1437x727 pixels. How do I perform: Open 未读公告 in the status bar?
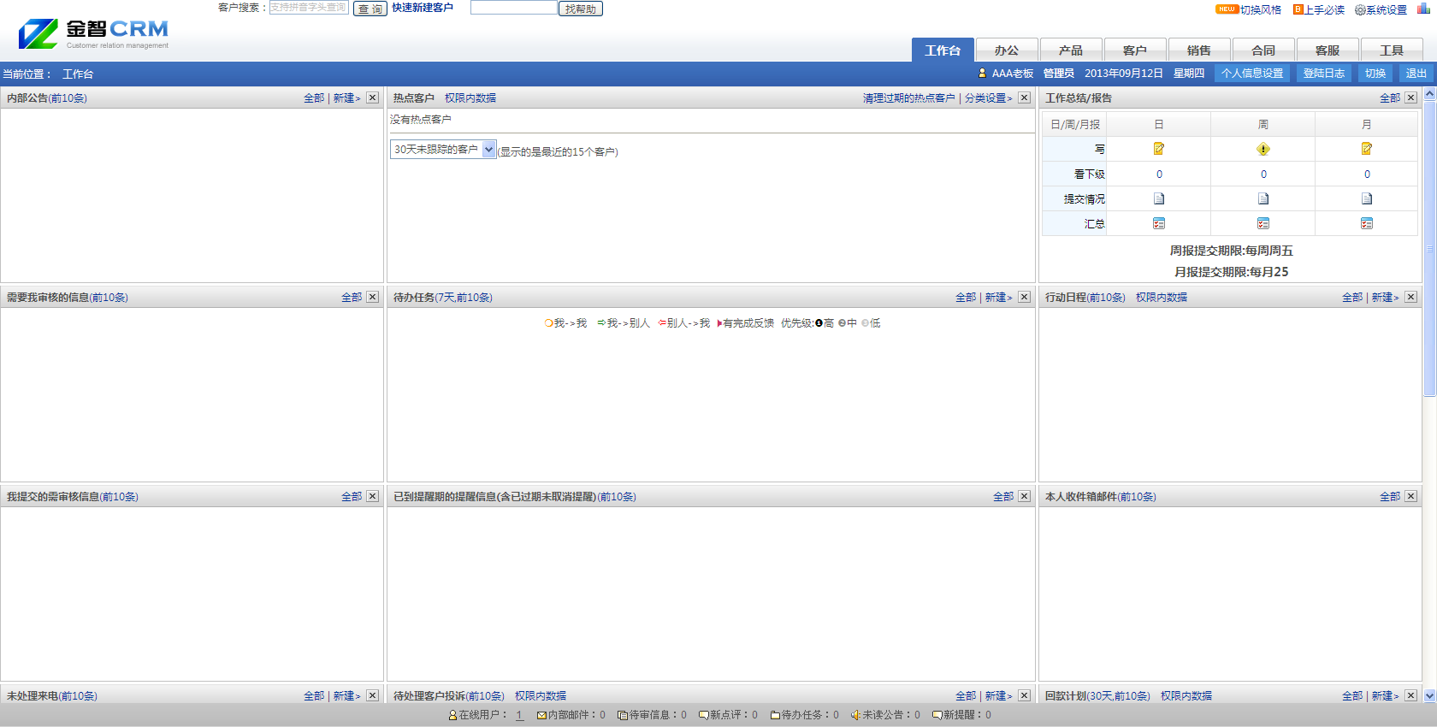885,715
